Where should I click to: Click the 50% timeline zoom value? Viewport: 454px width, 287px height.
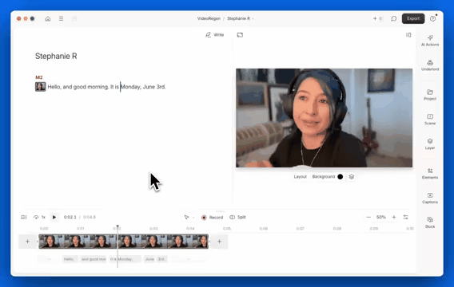coord(381,217)
